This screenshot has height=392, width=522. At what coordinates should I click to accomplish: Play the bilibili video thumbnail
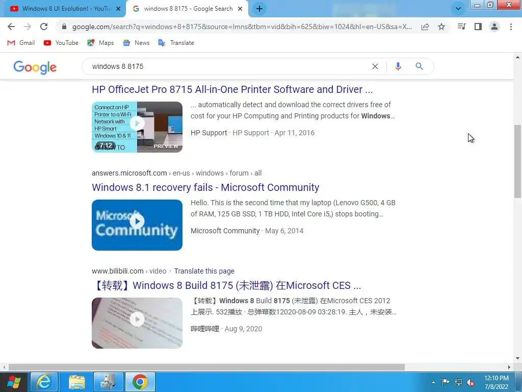point(137,323)
